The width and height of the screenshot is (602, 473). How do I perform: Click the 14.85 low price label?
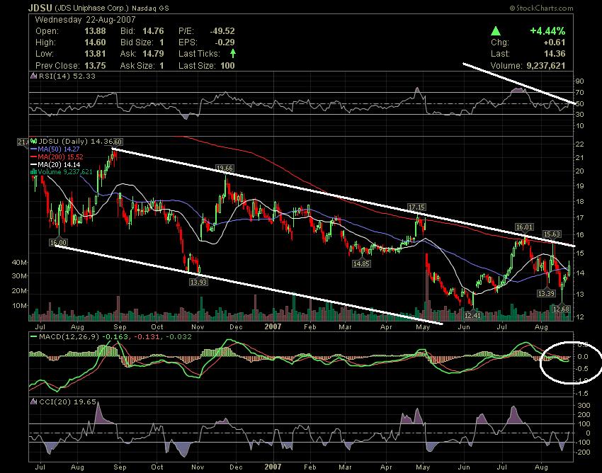pos(362,263)
